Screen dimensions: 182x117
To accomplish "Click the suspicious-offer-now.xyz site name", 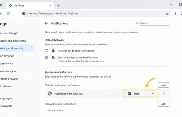I will [68, 94].
